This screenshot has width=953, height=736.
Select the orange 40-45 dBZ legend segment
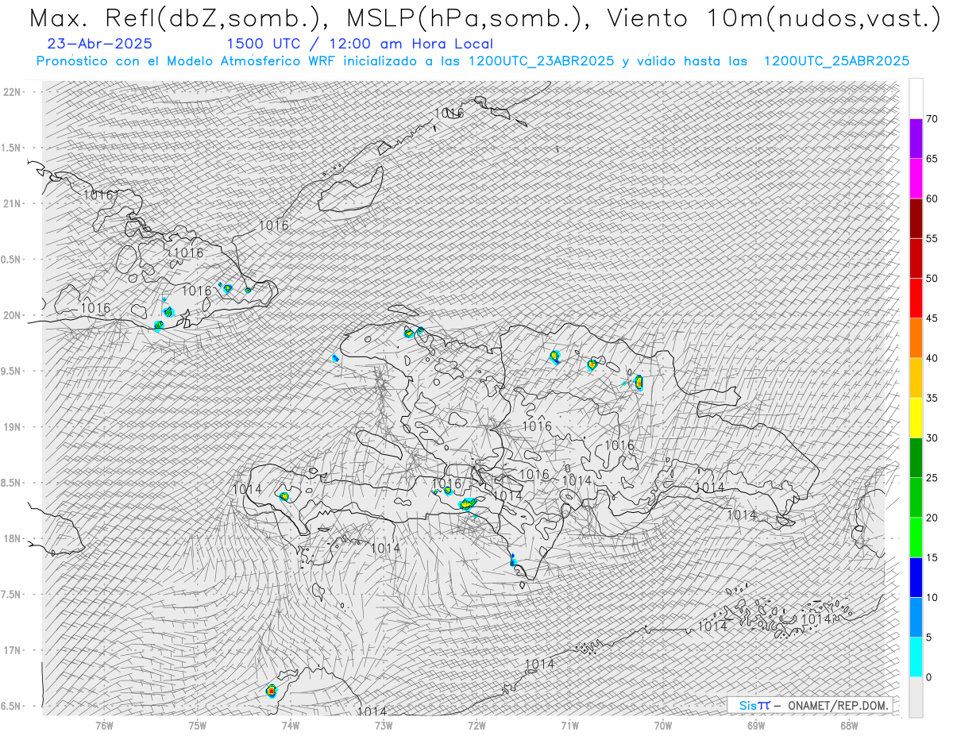click(916, 338)
